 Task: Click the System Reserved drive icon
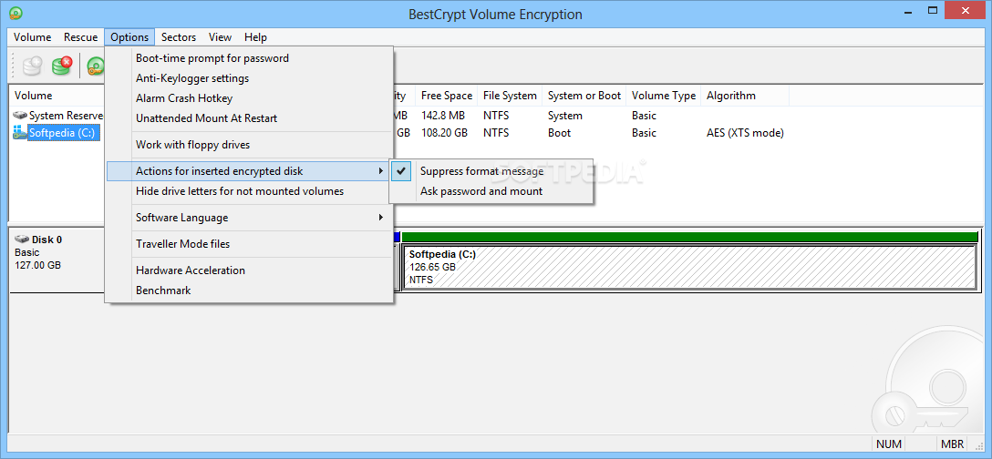[x=20, y=116]
